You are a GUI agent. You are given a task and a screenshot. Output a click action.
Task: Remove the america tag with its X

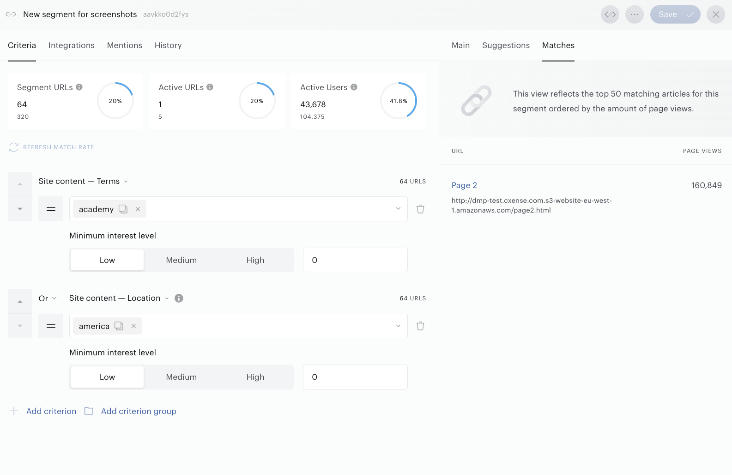133,326
